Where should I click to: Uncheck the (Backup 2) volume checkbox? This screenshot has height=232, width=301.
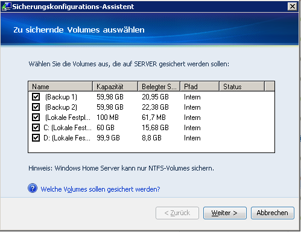coord(36,107)
